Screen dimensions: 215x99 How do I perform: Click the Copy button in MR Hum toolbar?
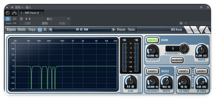click(32, 30)
